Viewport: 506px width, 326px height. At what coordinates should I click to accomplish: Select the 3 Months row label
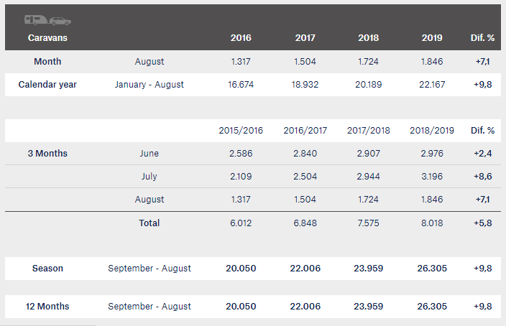(47, 153)
